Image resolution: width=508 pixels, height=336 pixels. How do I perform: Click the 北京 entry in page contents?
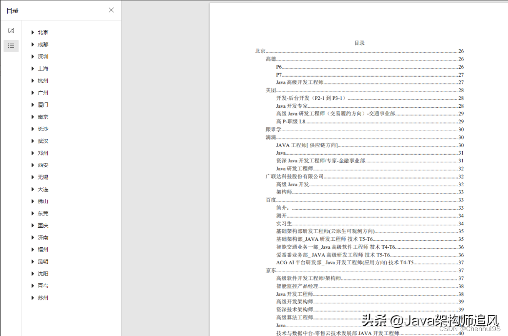tap(359, 51)
